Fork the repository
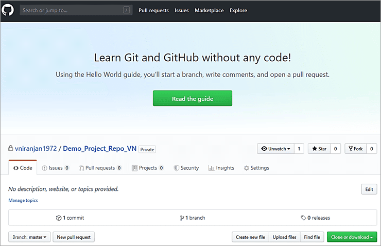 pos(355,149)
